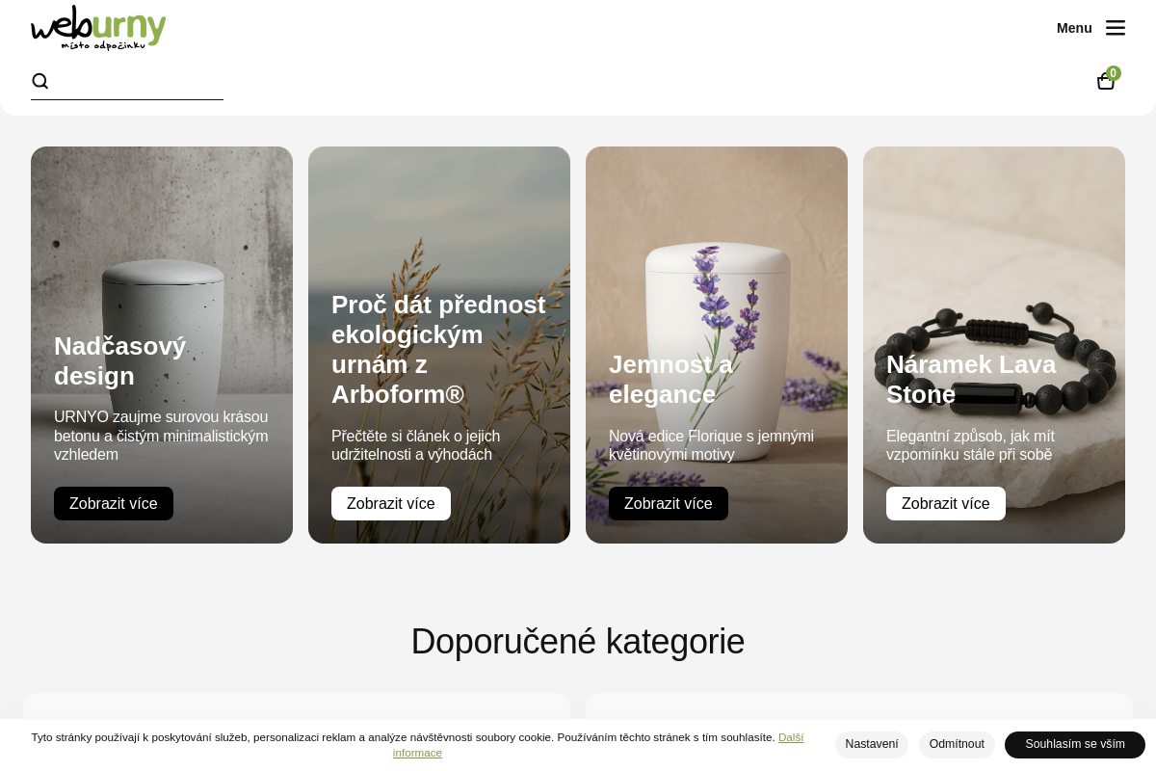Viewport: 1156px width, 771px height.
Task: Click the weburny logo
Action: (98, 27)
